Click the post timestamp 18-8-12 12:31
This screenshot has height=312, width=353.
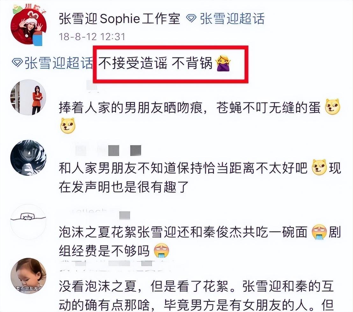pos(92,37)
